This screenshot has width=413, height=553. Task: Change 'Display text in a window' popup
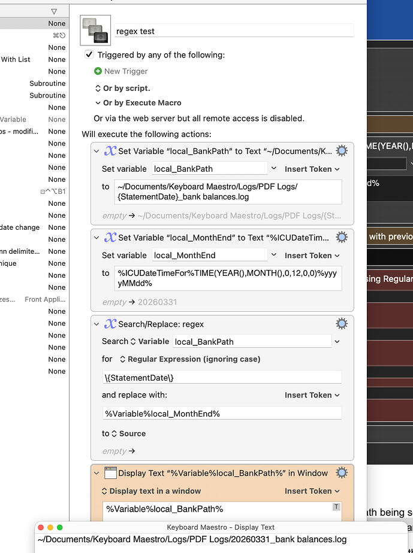click(151, 491)
